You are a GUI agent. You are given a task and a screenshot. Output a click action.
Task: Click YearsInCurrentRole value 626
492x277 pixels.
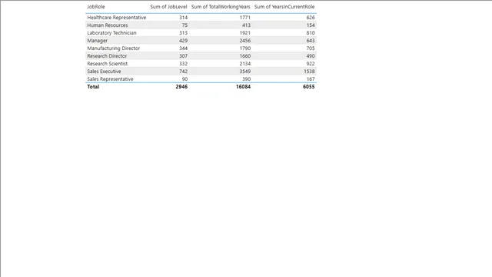[x=311, y=18]
